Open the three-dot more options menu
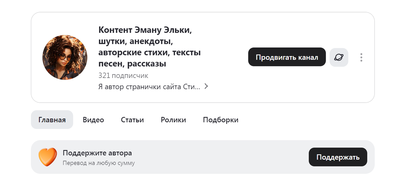407x181 pixels. click(x=361, y=57)
